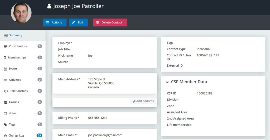Open the Summary tab
Viewport: 270px width, 140px height.
[x=16, y=35]
